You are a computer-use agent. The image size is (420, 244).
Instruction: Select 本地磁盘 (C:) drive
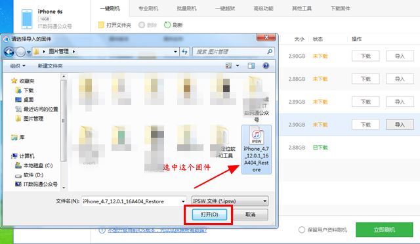click(34, 165)
